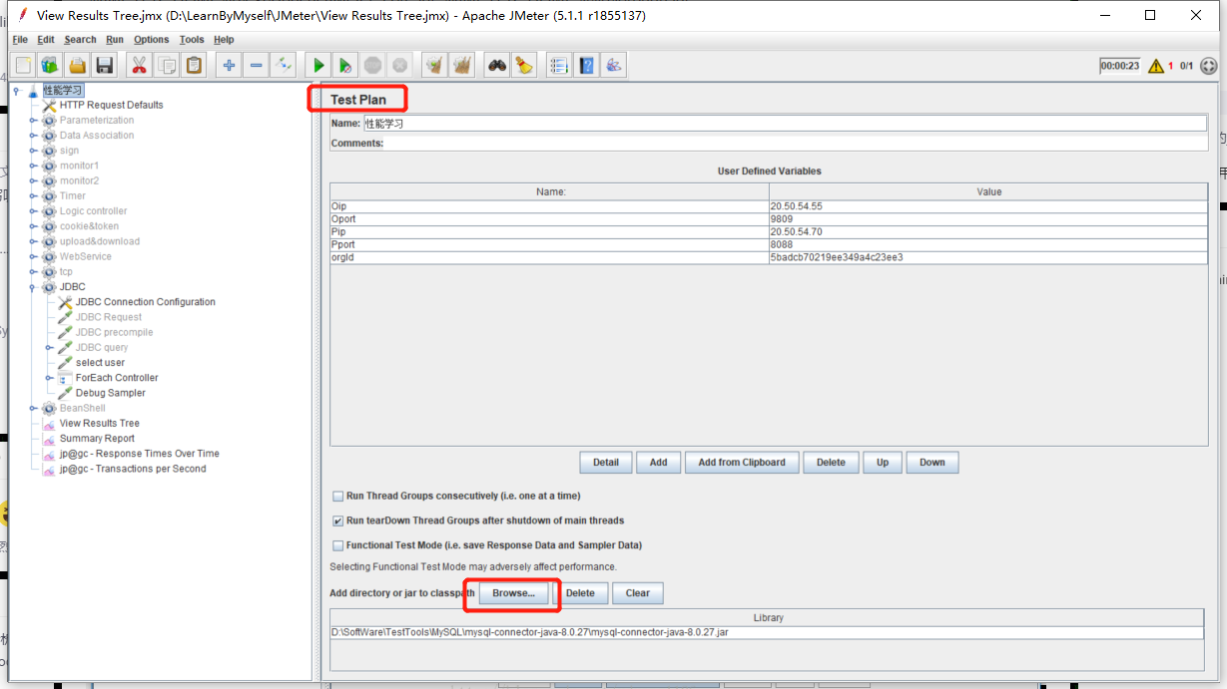Expand the upload&download tree node
1227x689 pixels.
pos(33,241)
